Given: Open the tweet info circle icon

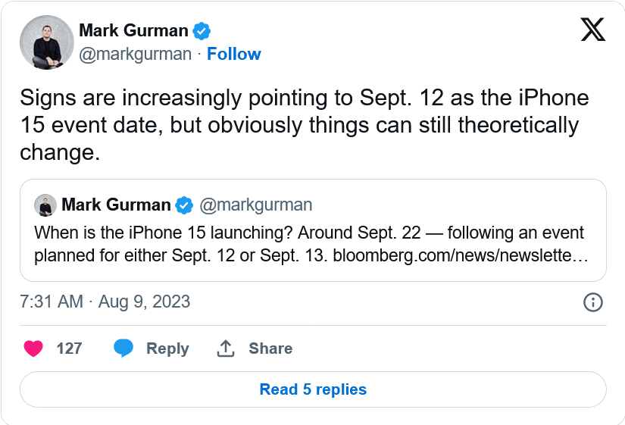Looking at the screenshot, I should point(592,302).
